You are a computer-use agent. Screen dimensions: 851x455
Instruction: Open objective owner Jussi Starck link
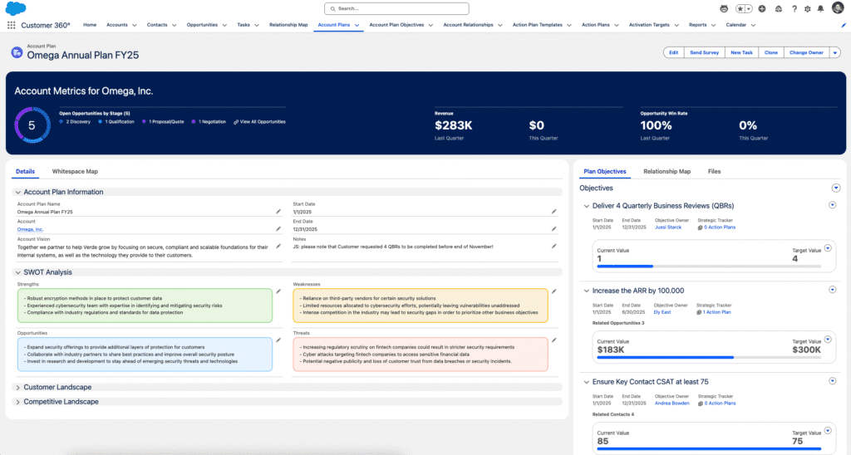(667, 227)
